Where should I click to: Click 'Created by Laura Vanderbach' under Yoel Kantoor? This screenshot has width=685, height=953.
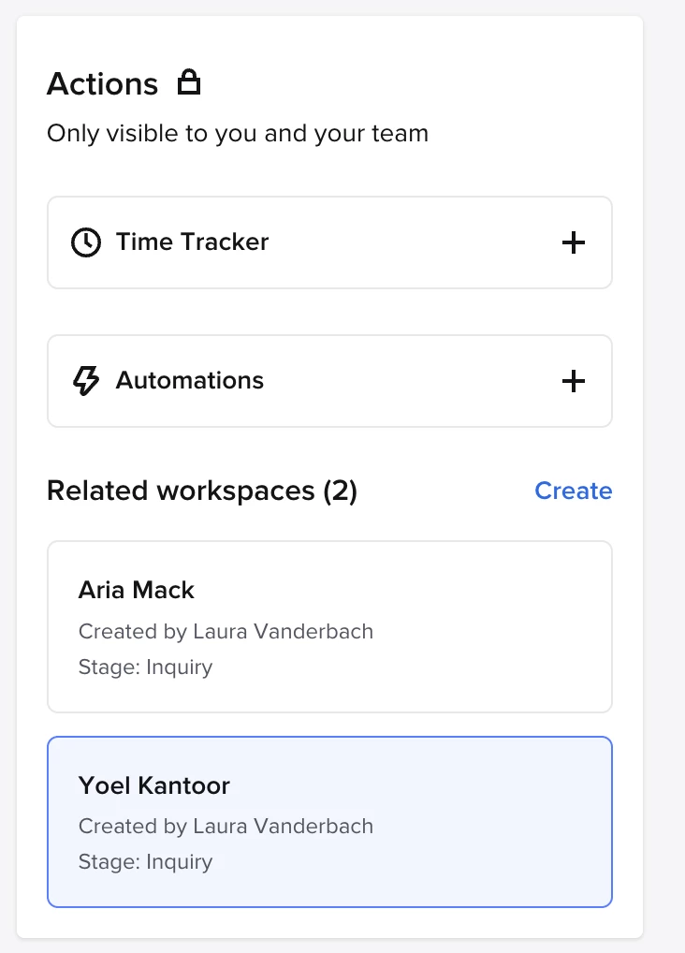click(x=226, y=827)
